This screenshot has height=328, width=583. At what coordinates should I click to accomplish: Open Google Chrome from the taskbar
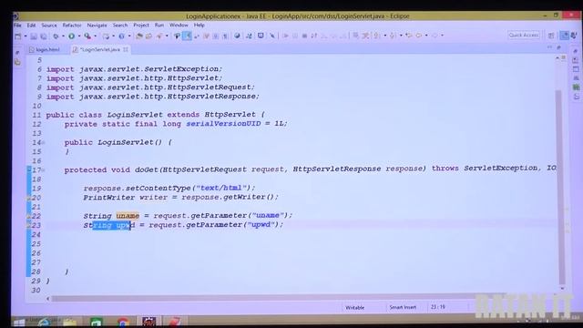point(122,322)
